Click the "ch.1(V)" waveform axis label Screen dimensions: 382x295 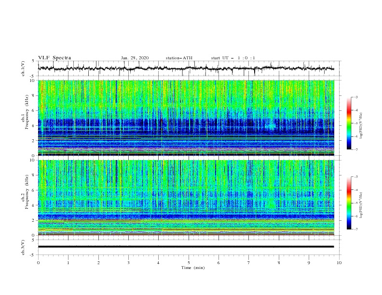pyautogui.click(x=23, y=68)
